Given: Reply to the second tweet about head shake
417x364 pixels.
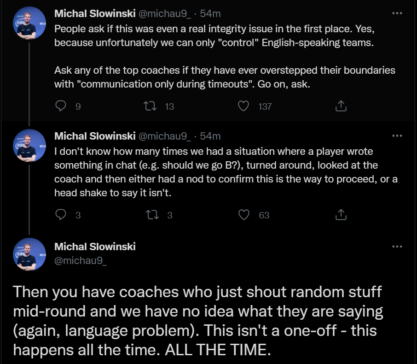Looking at the screenshot, I should coord(61,215).
